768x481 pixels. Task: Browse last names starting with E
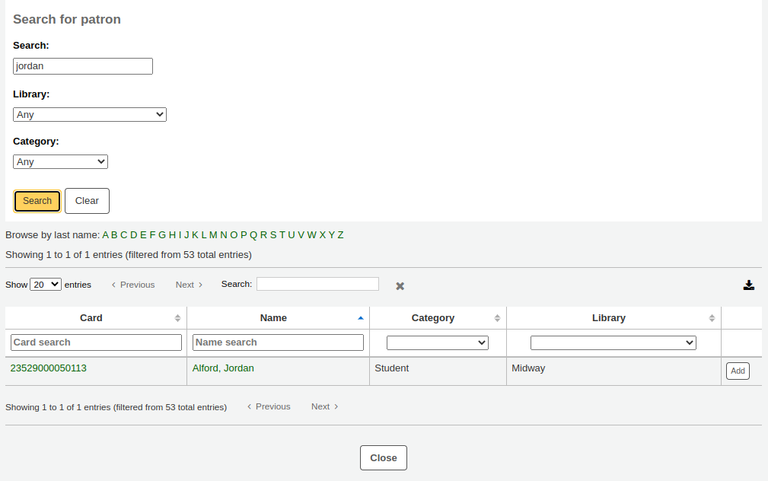click(x=143, y=235)
